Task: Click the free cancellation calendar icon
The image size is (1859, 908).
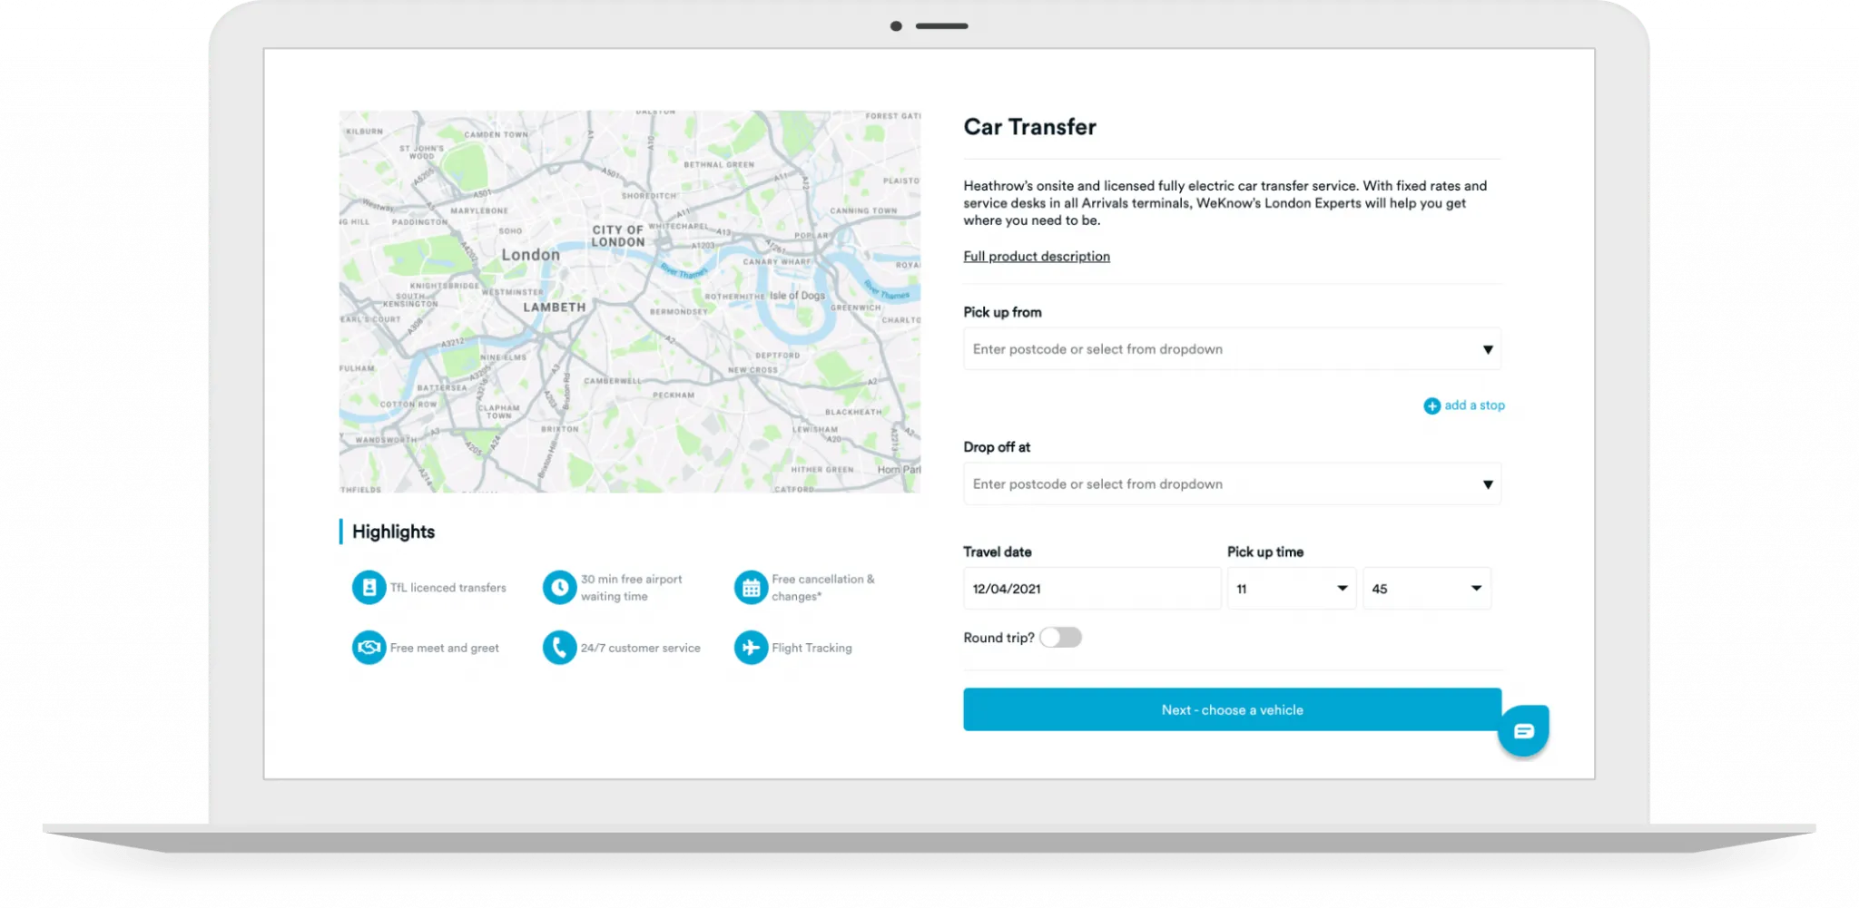Action: 751,588
